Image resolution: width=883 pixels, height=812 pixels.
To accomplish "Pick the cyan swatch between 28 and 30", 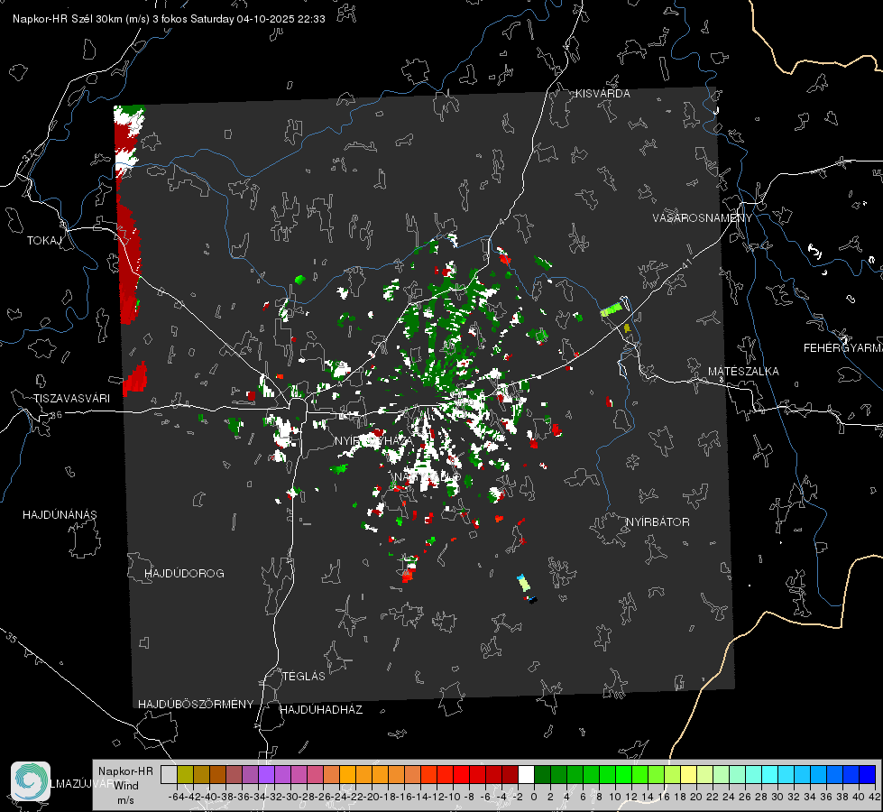I will click(x=770, y=774).
